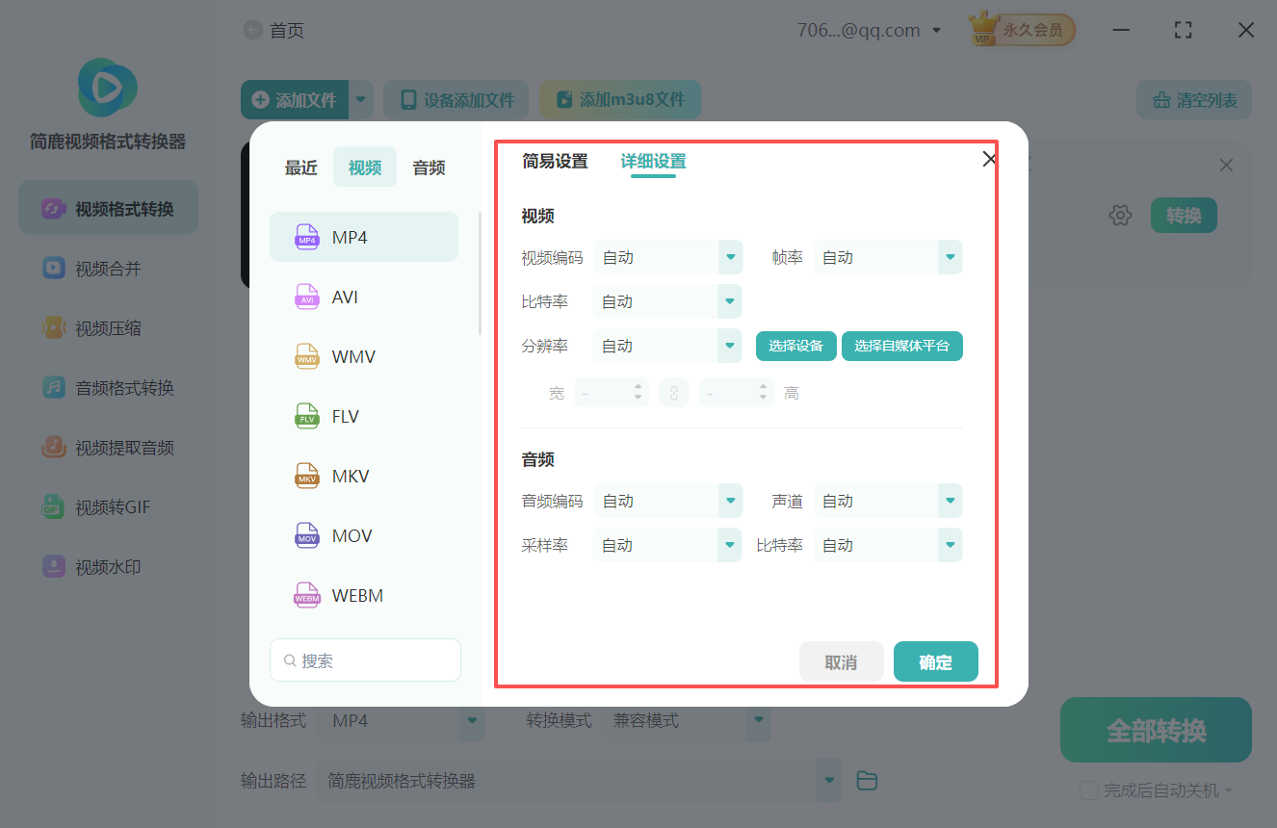Select the 视频转GIF tool
Viewport: 1277px width, 828px height.
pos(106,506)
